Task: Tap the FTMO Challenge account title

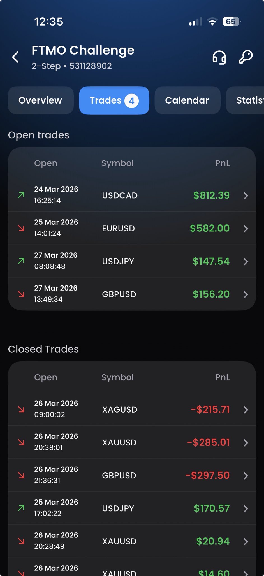Action: 83,50
